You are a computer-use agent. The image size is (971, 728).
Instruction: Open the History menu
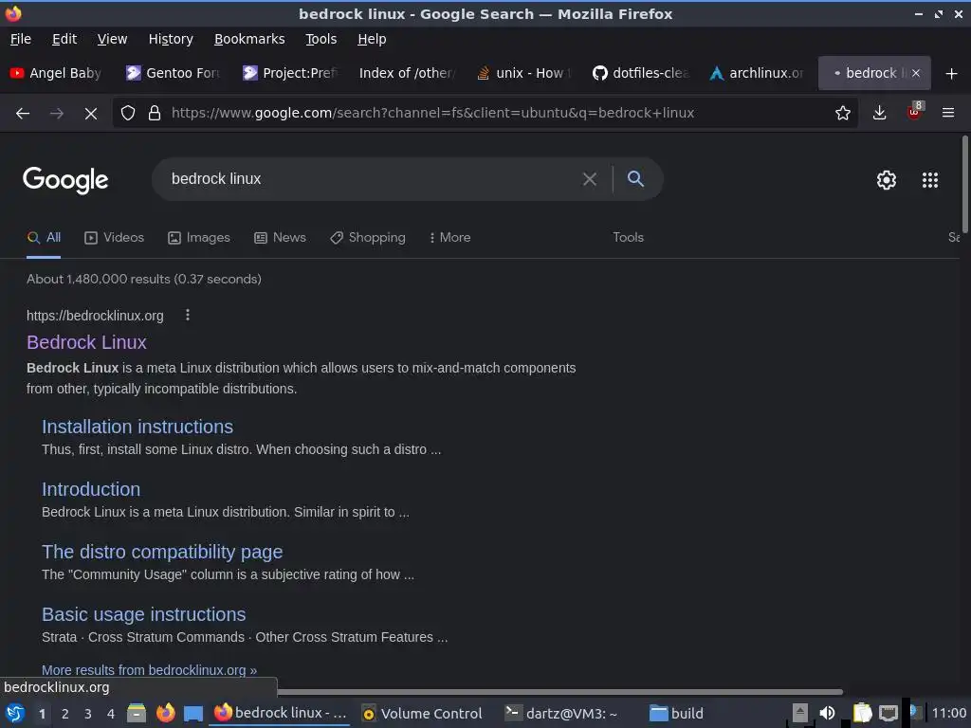tap(171, 39)
